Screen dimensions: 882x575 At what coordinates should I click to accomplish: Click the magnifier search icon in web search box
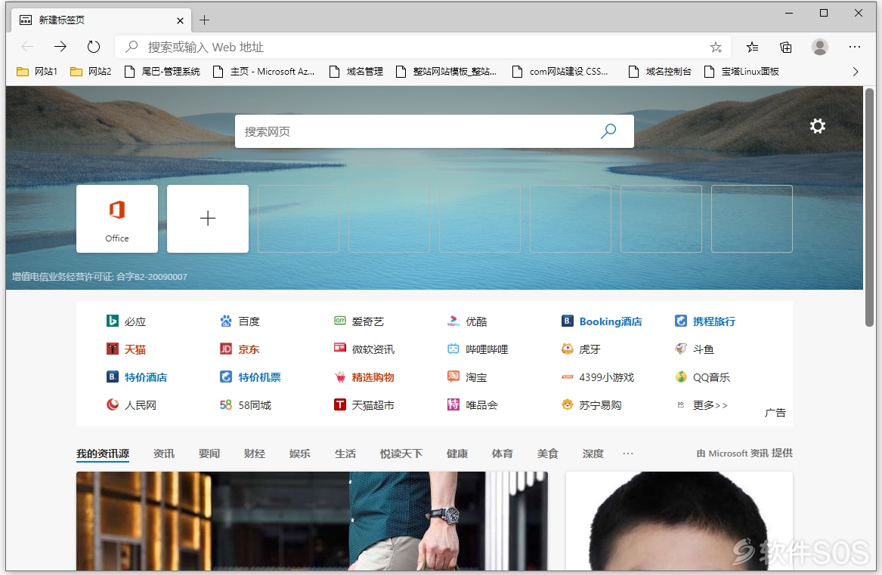point(608,131)
